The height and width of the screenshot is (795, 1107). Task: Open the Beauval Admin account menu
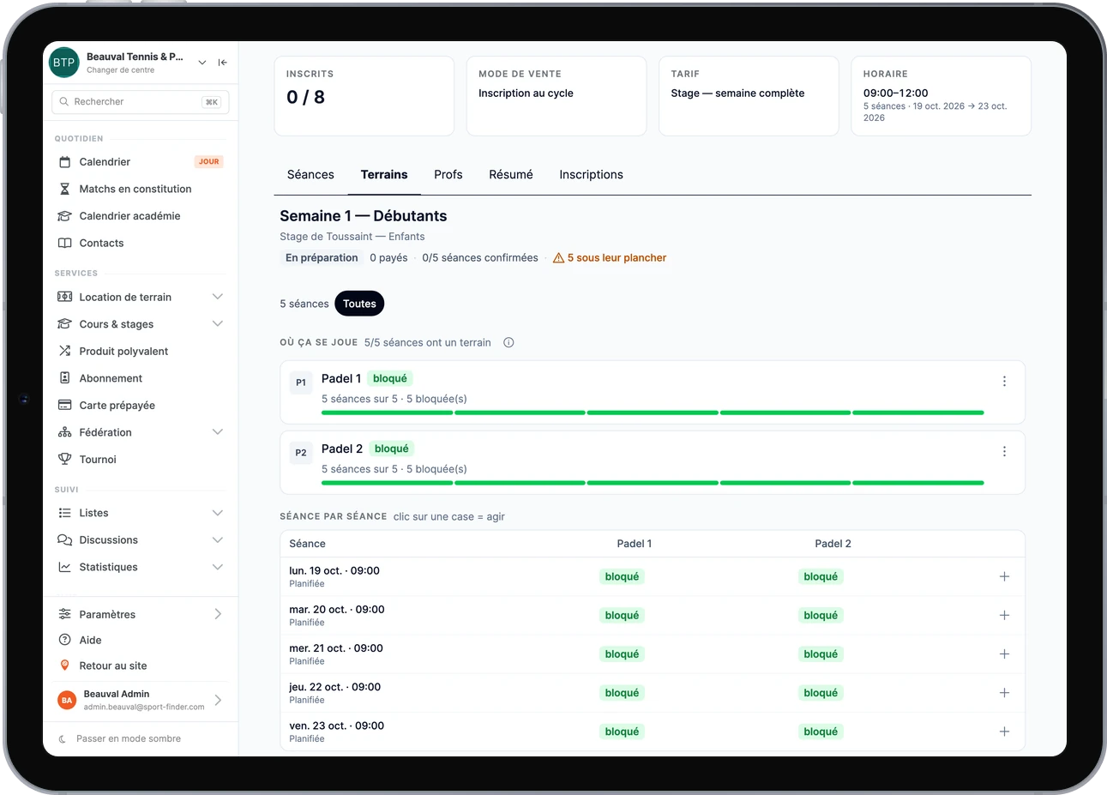click(141, 700)
